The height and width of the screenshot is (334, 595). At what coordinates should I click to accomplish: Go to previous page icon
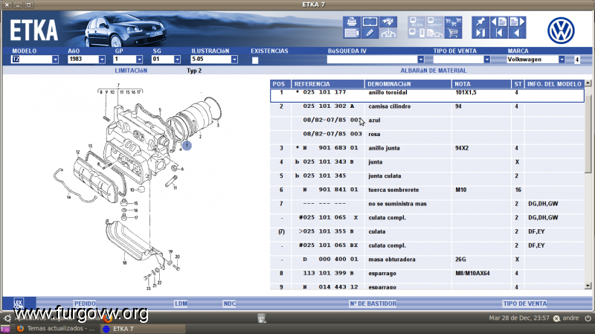(x=498, y=22)
